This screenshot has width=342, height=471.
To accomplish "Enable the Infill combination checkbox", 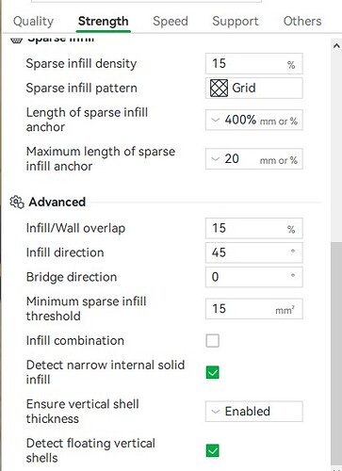I will pos(213,341).
